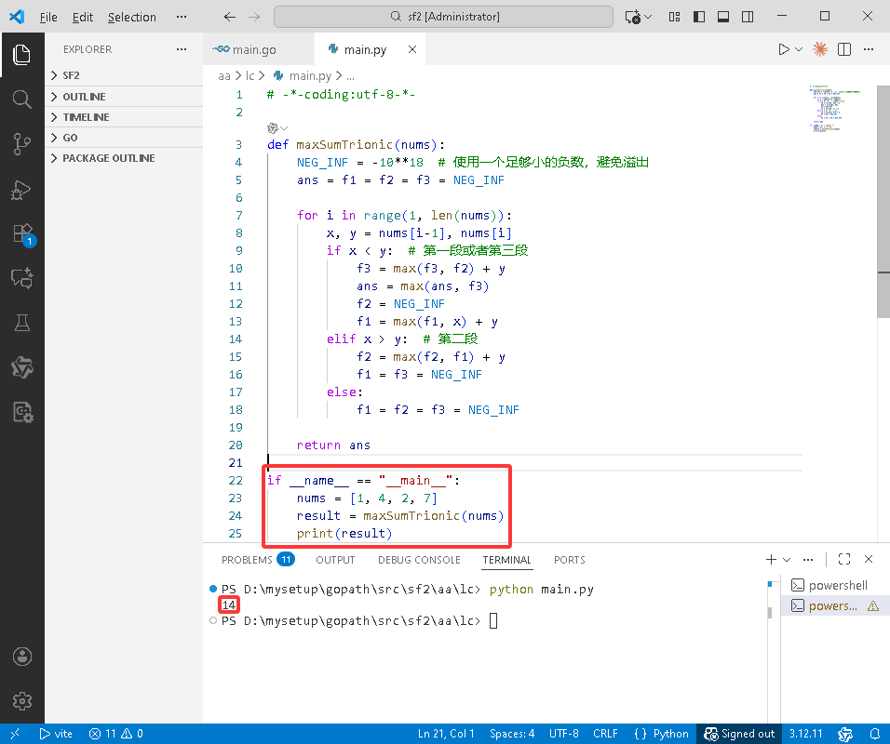Add a new terminal with plus icon
The height and width of the screenshot is (744, 890).
pyautogui.click(x=770, y=560)
